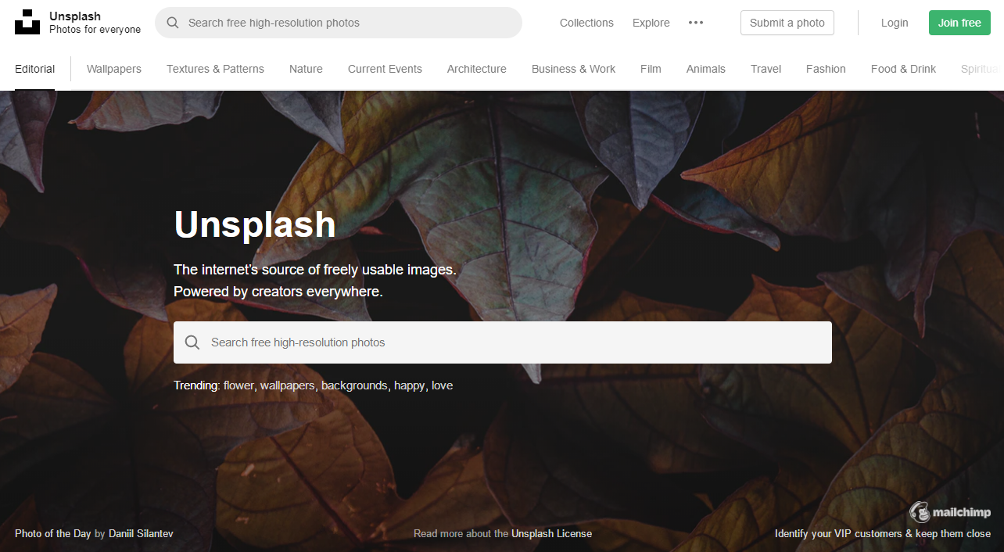Open the Login link
The image size is (1004, 552).
click(x=895, y=23)
